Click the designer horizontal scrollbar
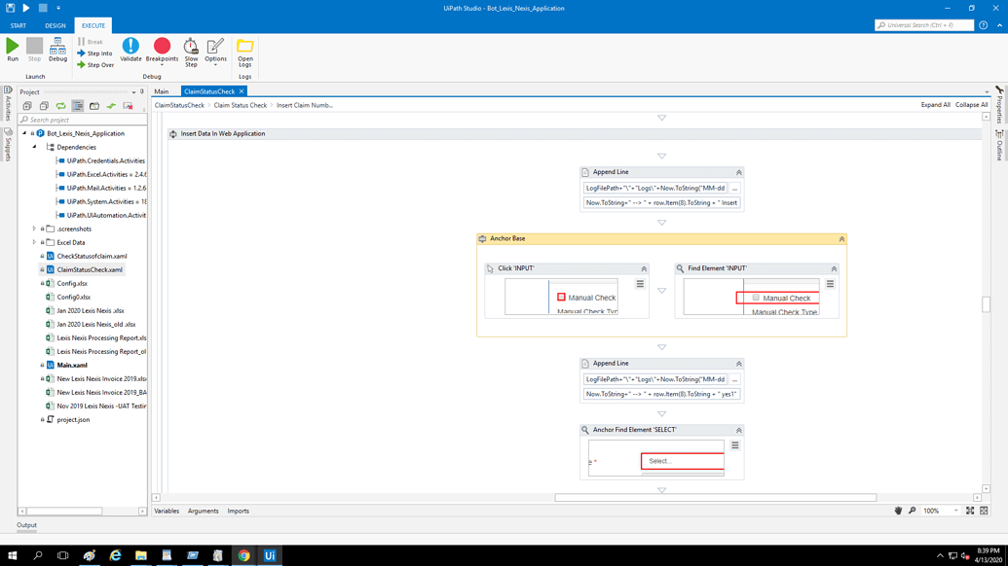The image size is (1008, 566). [x=716, y=497]
